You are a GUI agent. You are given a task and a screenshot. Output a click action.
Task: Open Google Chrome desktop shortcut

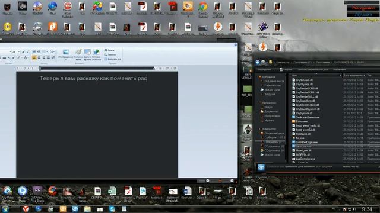[203, 9]
